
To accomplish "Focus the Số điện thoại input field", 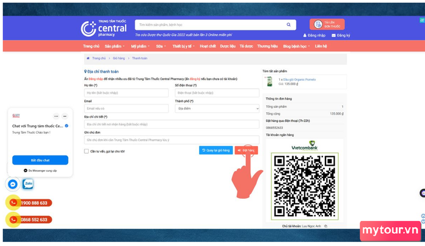I will 217,93.
